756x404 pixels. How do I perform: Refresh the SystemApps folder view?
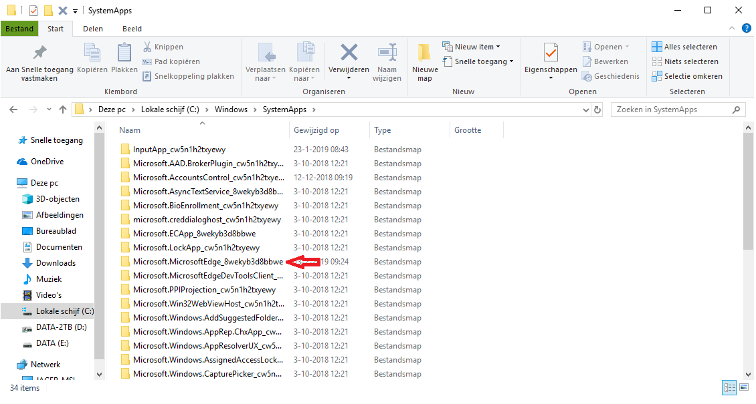click(x=597, y=110)
